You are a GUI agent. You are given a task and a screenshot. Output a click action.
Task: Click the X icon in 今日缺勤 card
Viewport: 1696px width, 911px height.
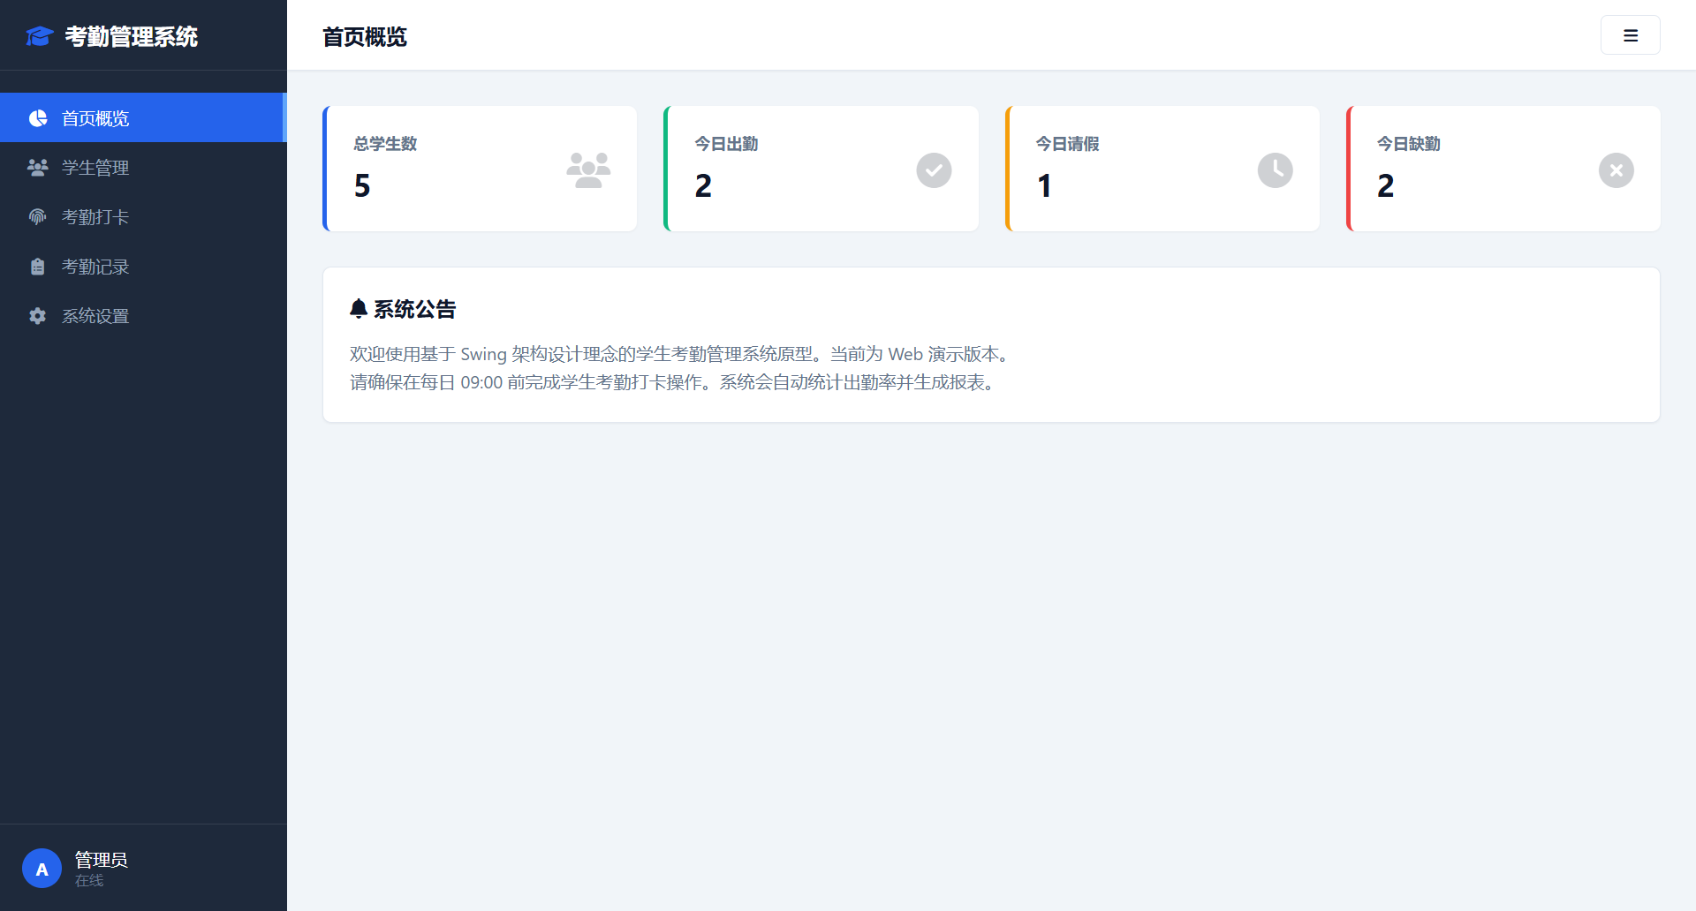click(1616, 170)
